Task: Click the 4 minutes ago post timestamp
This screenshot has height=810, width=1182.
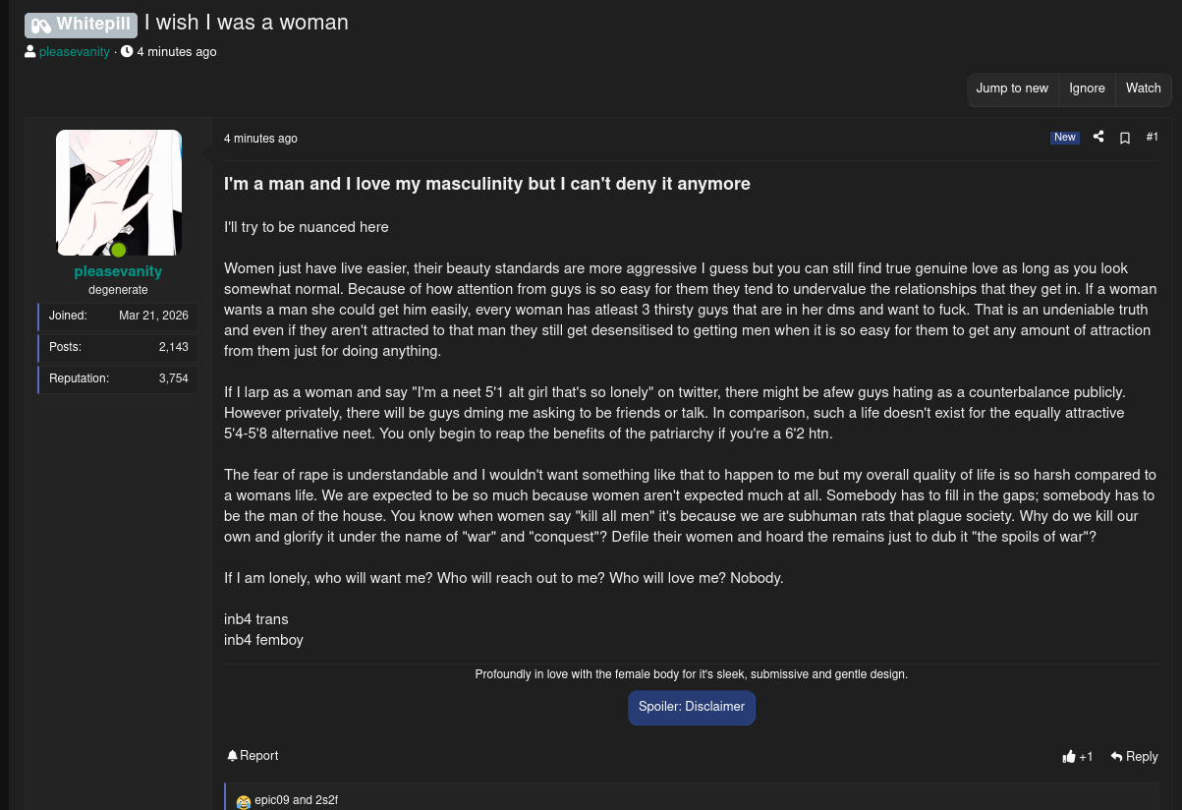Action: tap(260, 139)
